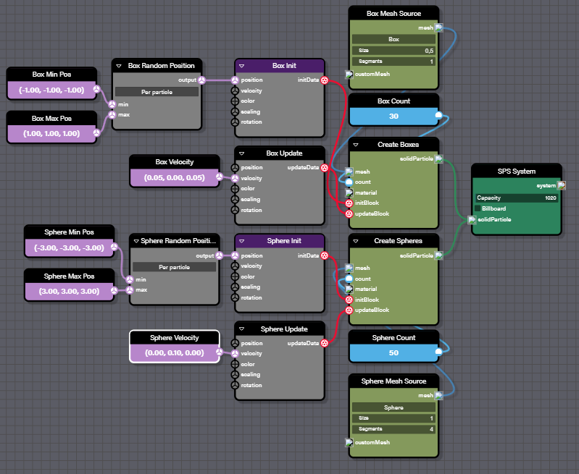Viewport: 579px width, 474px height.
Task: Collapse the Box Update node
Action: 242,153
